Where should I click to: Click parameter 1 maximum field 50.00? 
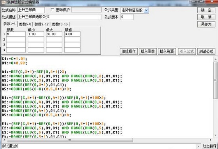tap(54, 34)
